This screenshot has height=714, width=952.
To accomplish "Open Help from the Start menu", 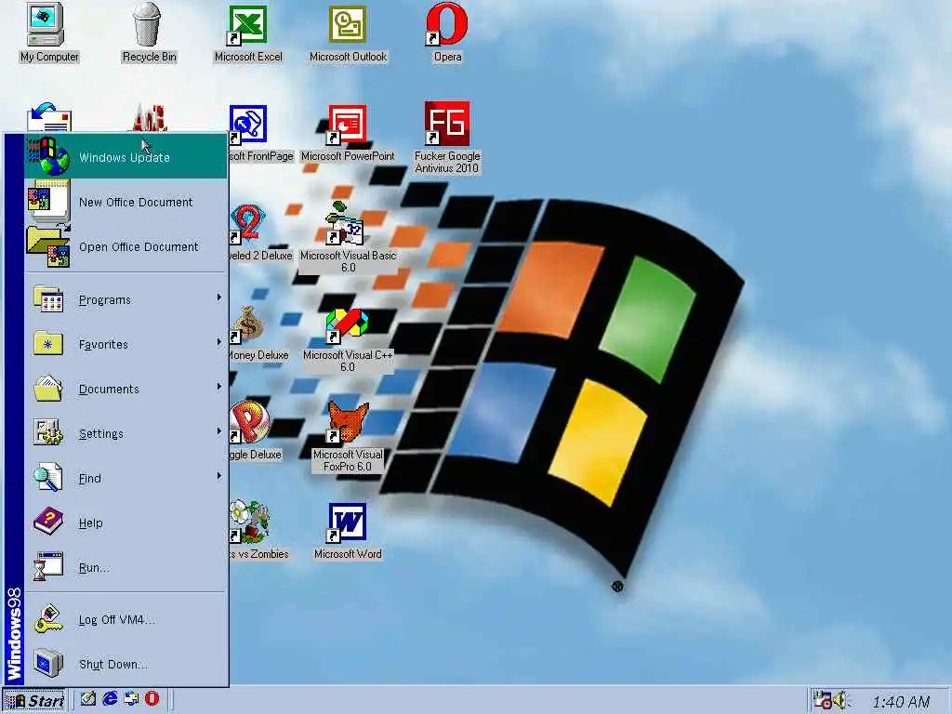I will tap(126, 522).
